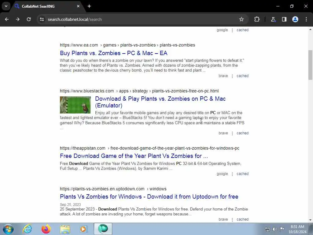Expand three-dot options for EA result
This screenshot has height=235, width=313.
coord(232,76)
